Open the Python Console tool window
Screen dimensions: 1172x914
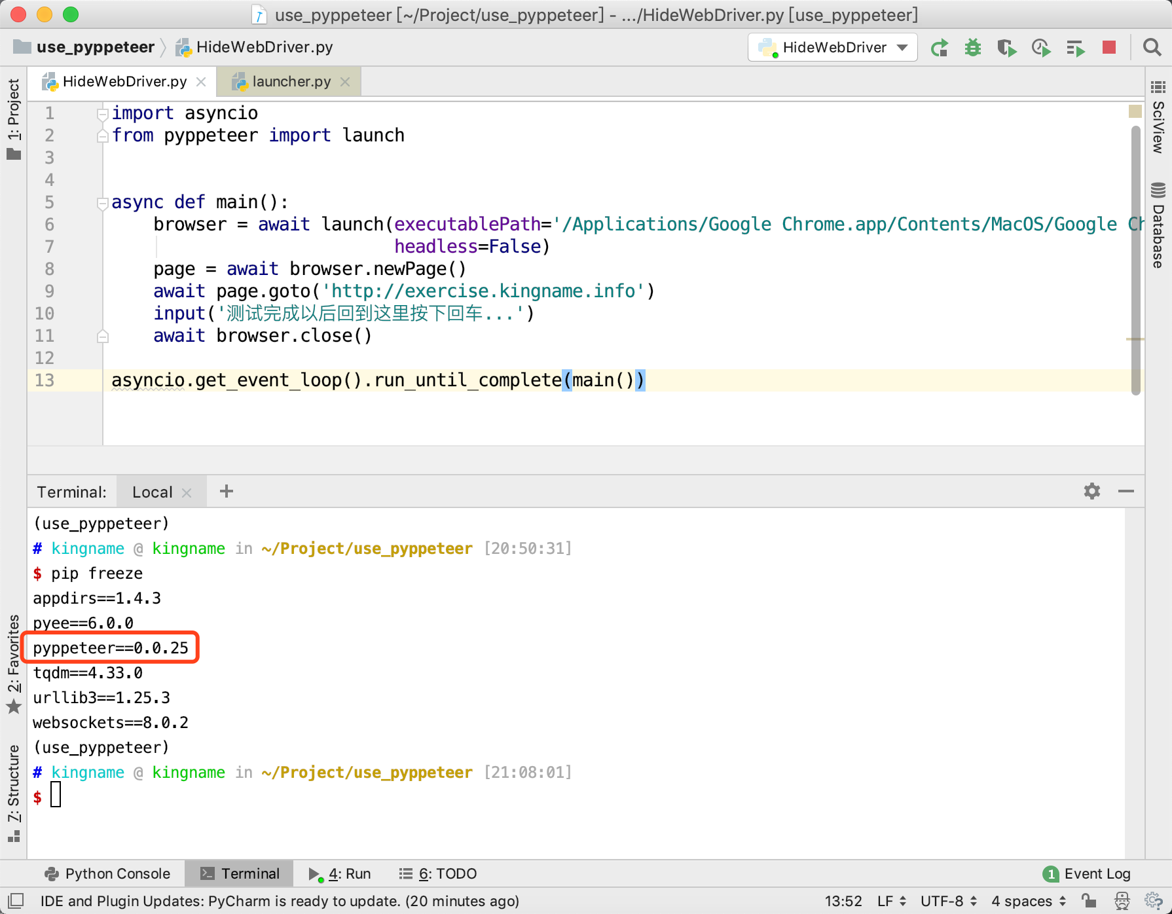pyautogui.click(x=107, y=873)
